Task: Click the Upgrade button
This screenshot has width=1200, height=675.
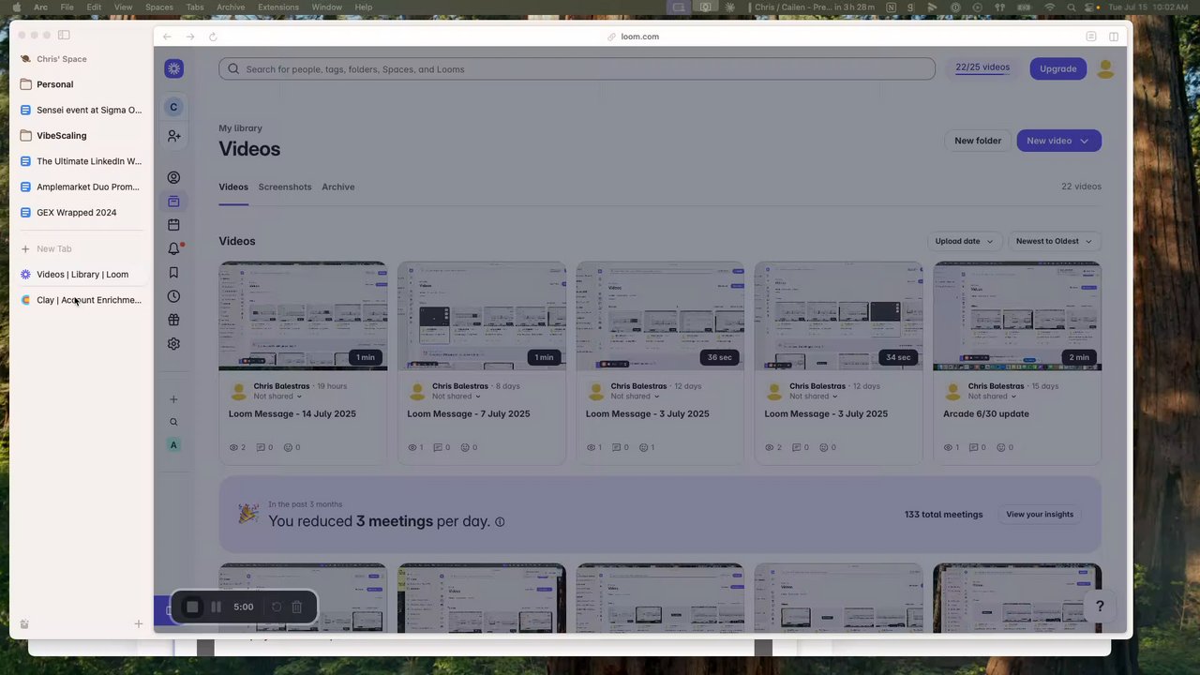Action: point(1058,68)
